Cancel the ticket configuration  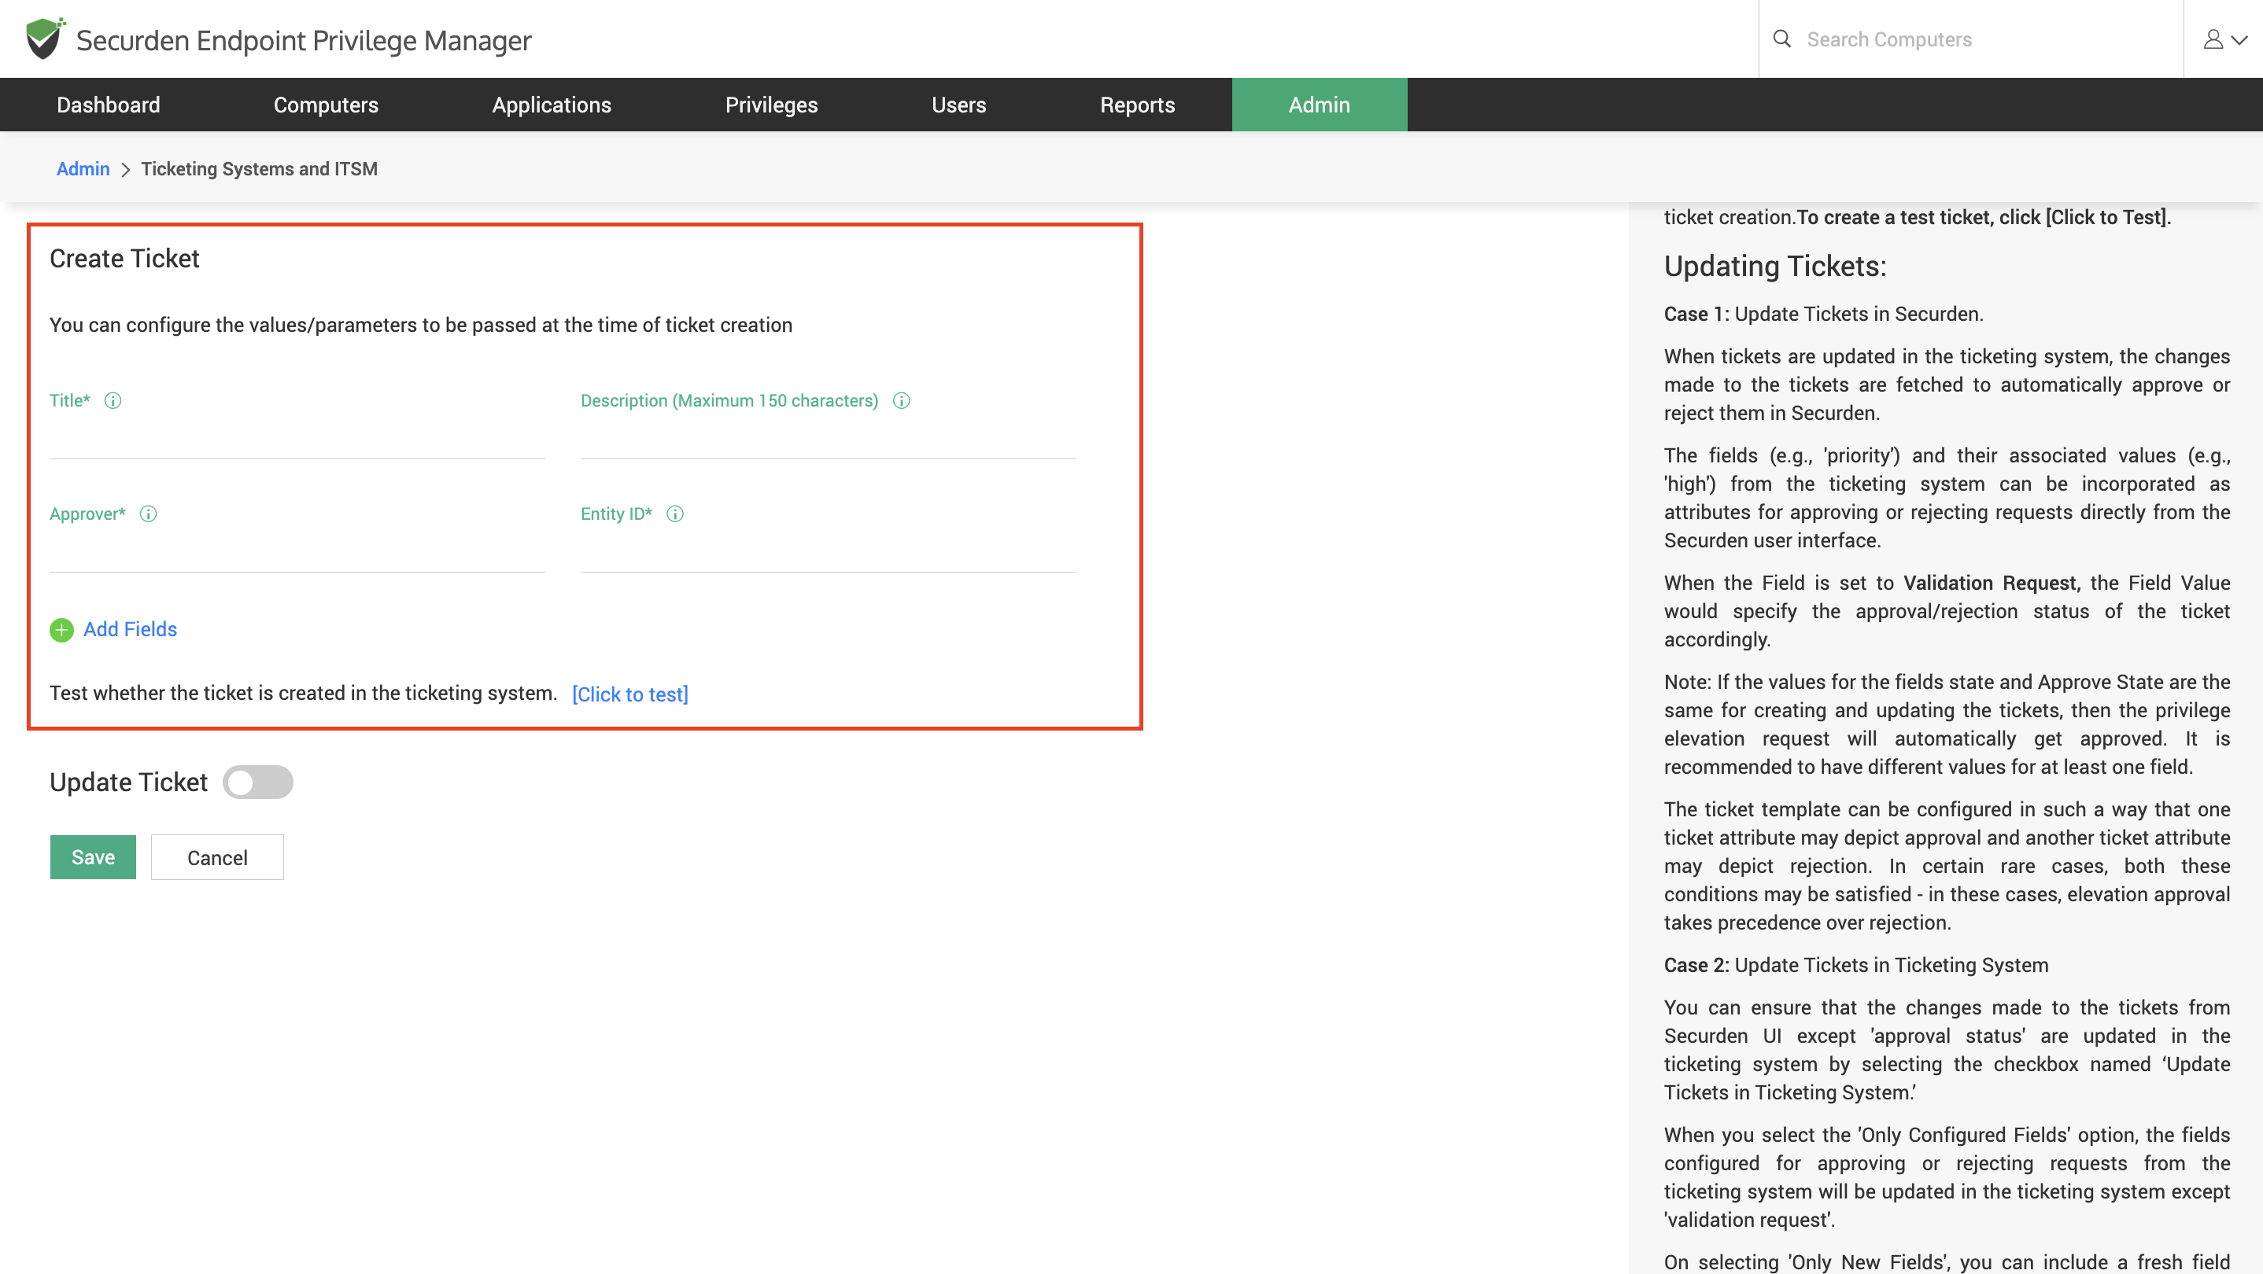(x=217, y=857)
